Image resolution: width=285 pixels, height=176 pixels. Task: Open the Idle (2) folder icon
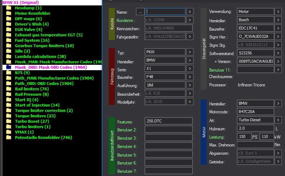pos(9,51)
